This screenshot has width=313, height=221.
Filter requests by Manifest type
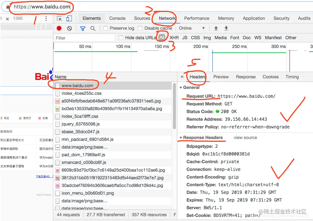coord(273,37)
